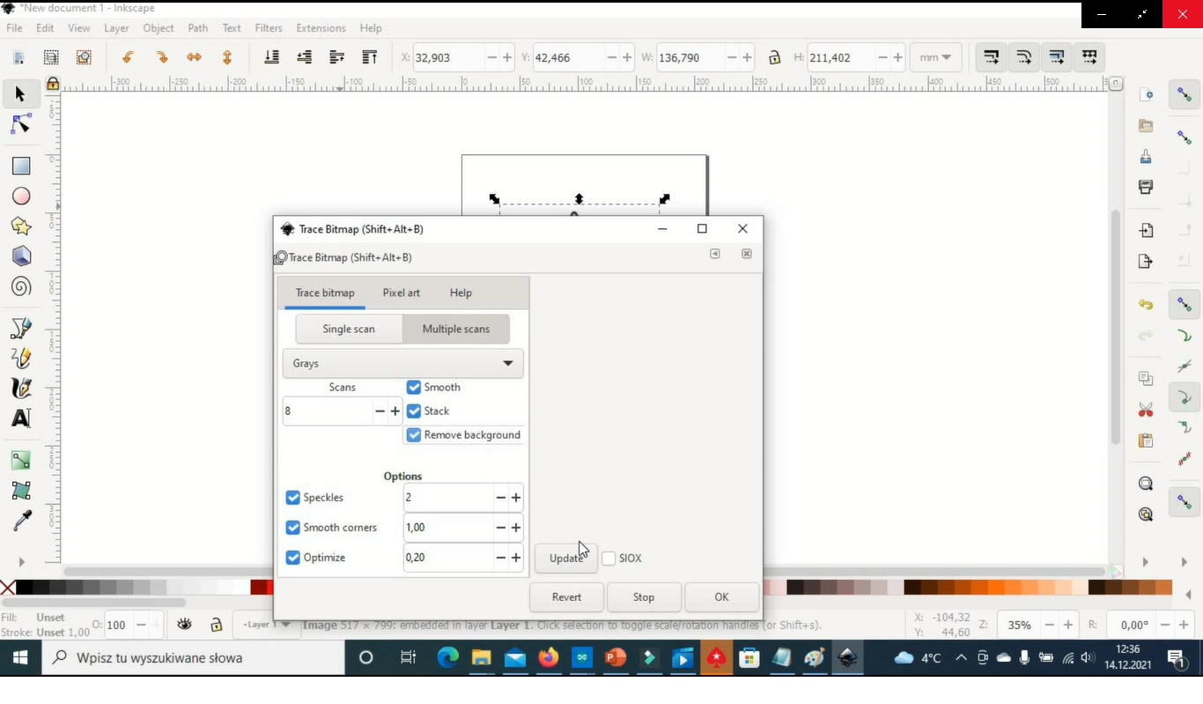Select Multiple scans mode

click(x=456, y=329)
